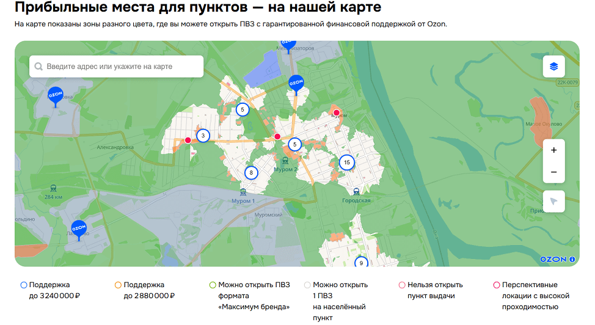The width and height of the screenshot is (595, 325).
Task: Click Муром 2 railway station icon
Action: pos(285,161)
